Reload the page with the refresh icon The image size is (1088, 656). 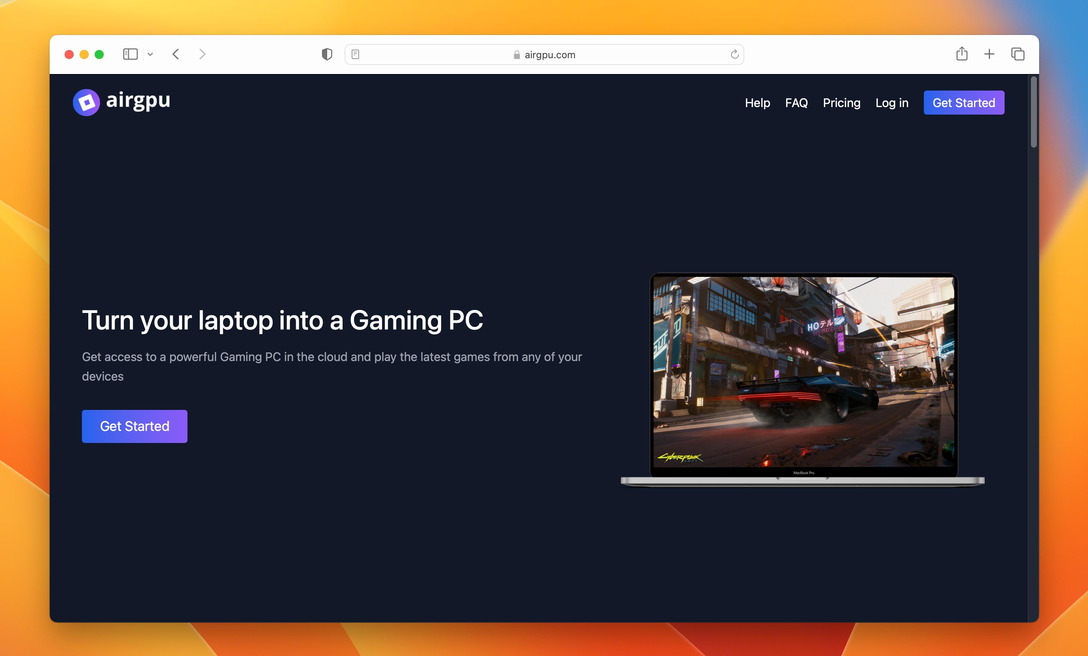pos(734,54)
